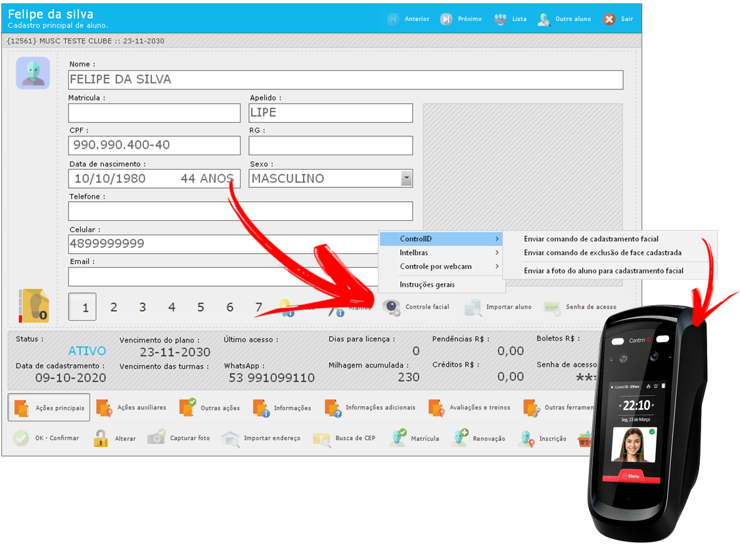Screen dimensions: 740x545
Task: Open Senha de acesso tool
Action: [552, 307]
